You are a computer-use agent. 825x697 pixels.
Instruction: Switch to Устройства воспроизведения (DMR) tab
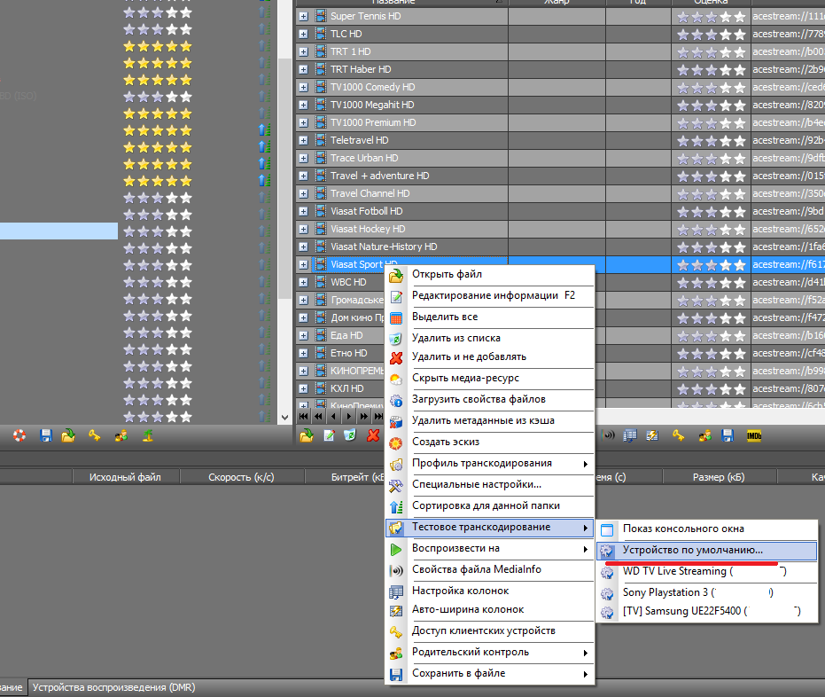(113, 688)
